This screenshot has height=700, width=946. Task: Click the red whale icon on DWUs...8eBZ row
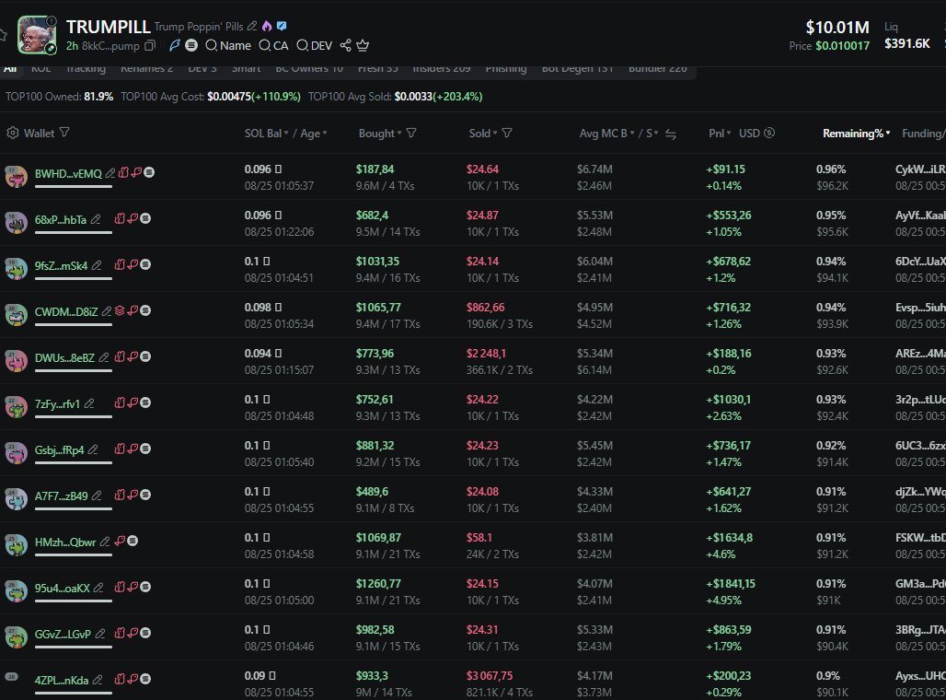133,356
